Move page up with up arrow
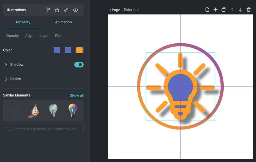Viewport: 256px width, 162px height. 232,10
